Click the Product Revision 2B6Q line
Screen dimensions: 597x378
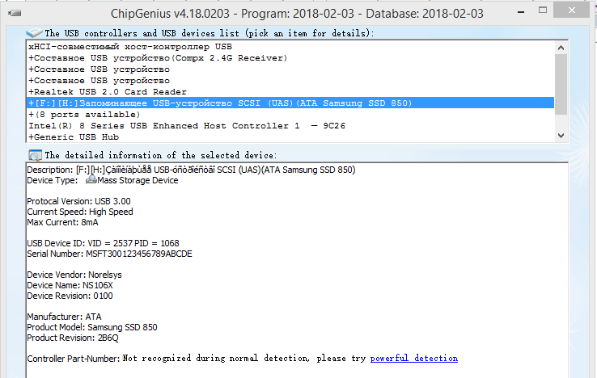(73, 338)
